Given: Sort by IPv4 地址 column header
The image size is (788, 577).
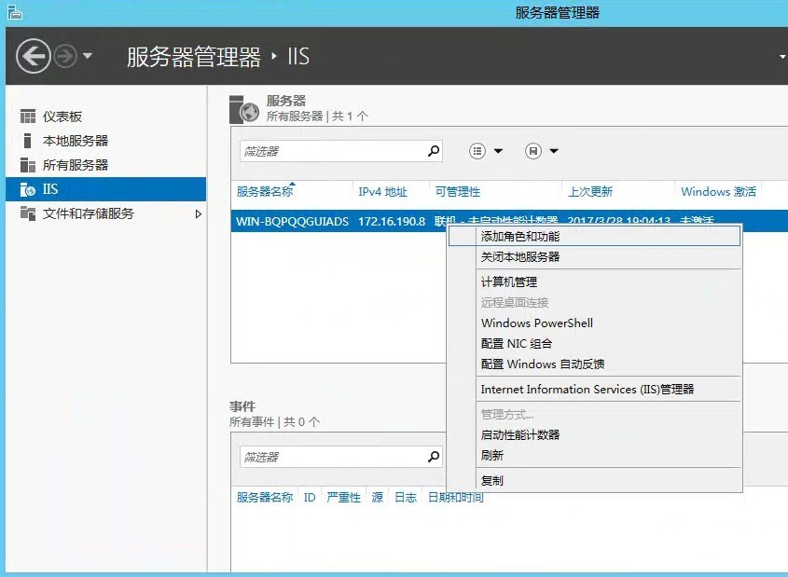Looking at the screenshot, I should pos(382,192).
